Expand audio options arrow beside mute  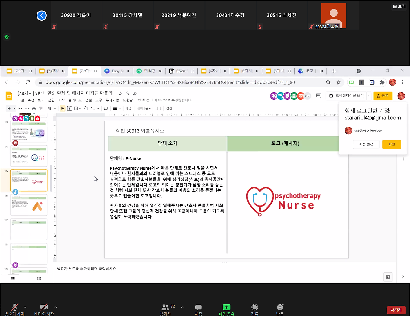click(25, 307)
